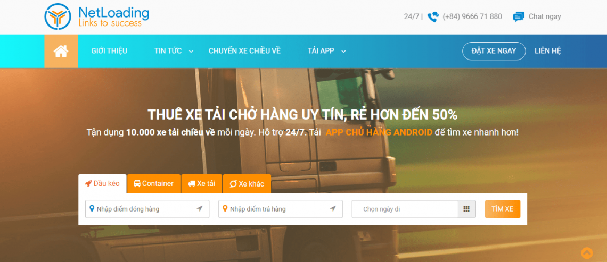Focus the Nhập điểm đóng hàng input
This screenshot has height=262, width=607.
pos(147,209)
